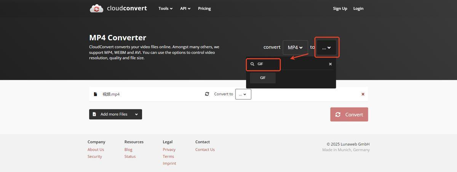Image resolution: width=457 pixels, height=172 pixels.
Task: Open the Privacy footer link
Action: click(x=169, y=150)
